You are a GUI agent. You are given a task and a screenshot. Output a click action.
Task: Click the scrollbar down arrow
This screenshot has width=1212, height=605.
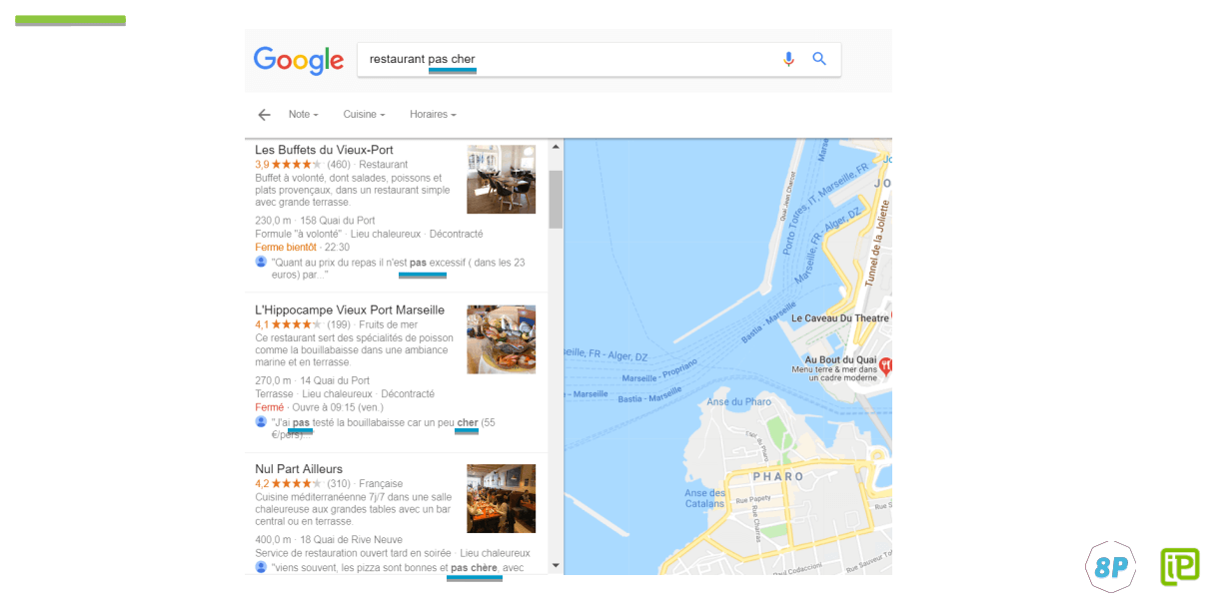(556, 566)
